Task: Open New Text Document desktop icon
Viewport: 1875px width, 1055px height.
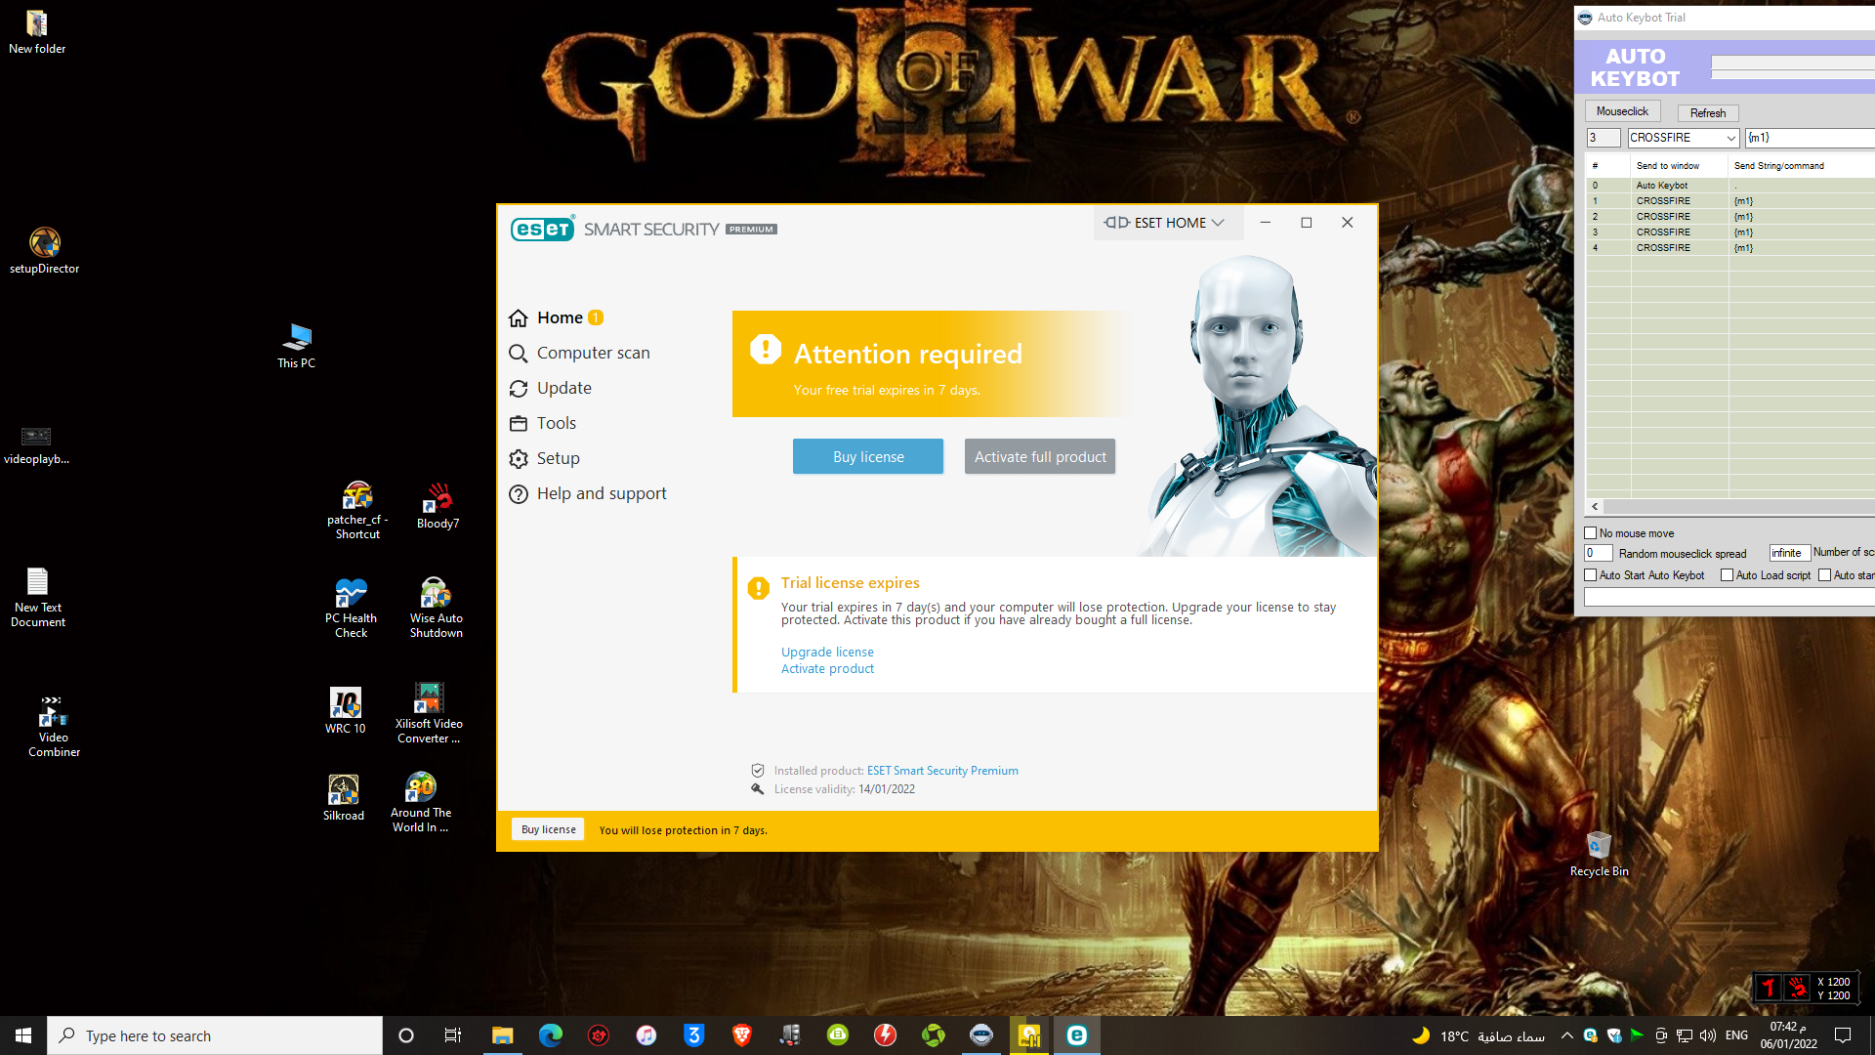Action: click(37, 597)
